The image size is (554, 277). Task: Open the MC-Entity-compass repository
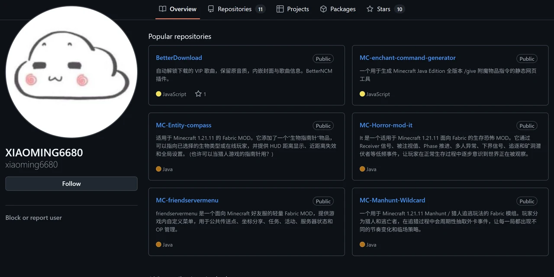pyautogui.click(x=184, y=126)
